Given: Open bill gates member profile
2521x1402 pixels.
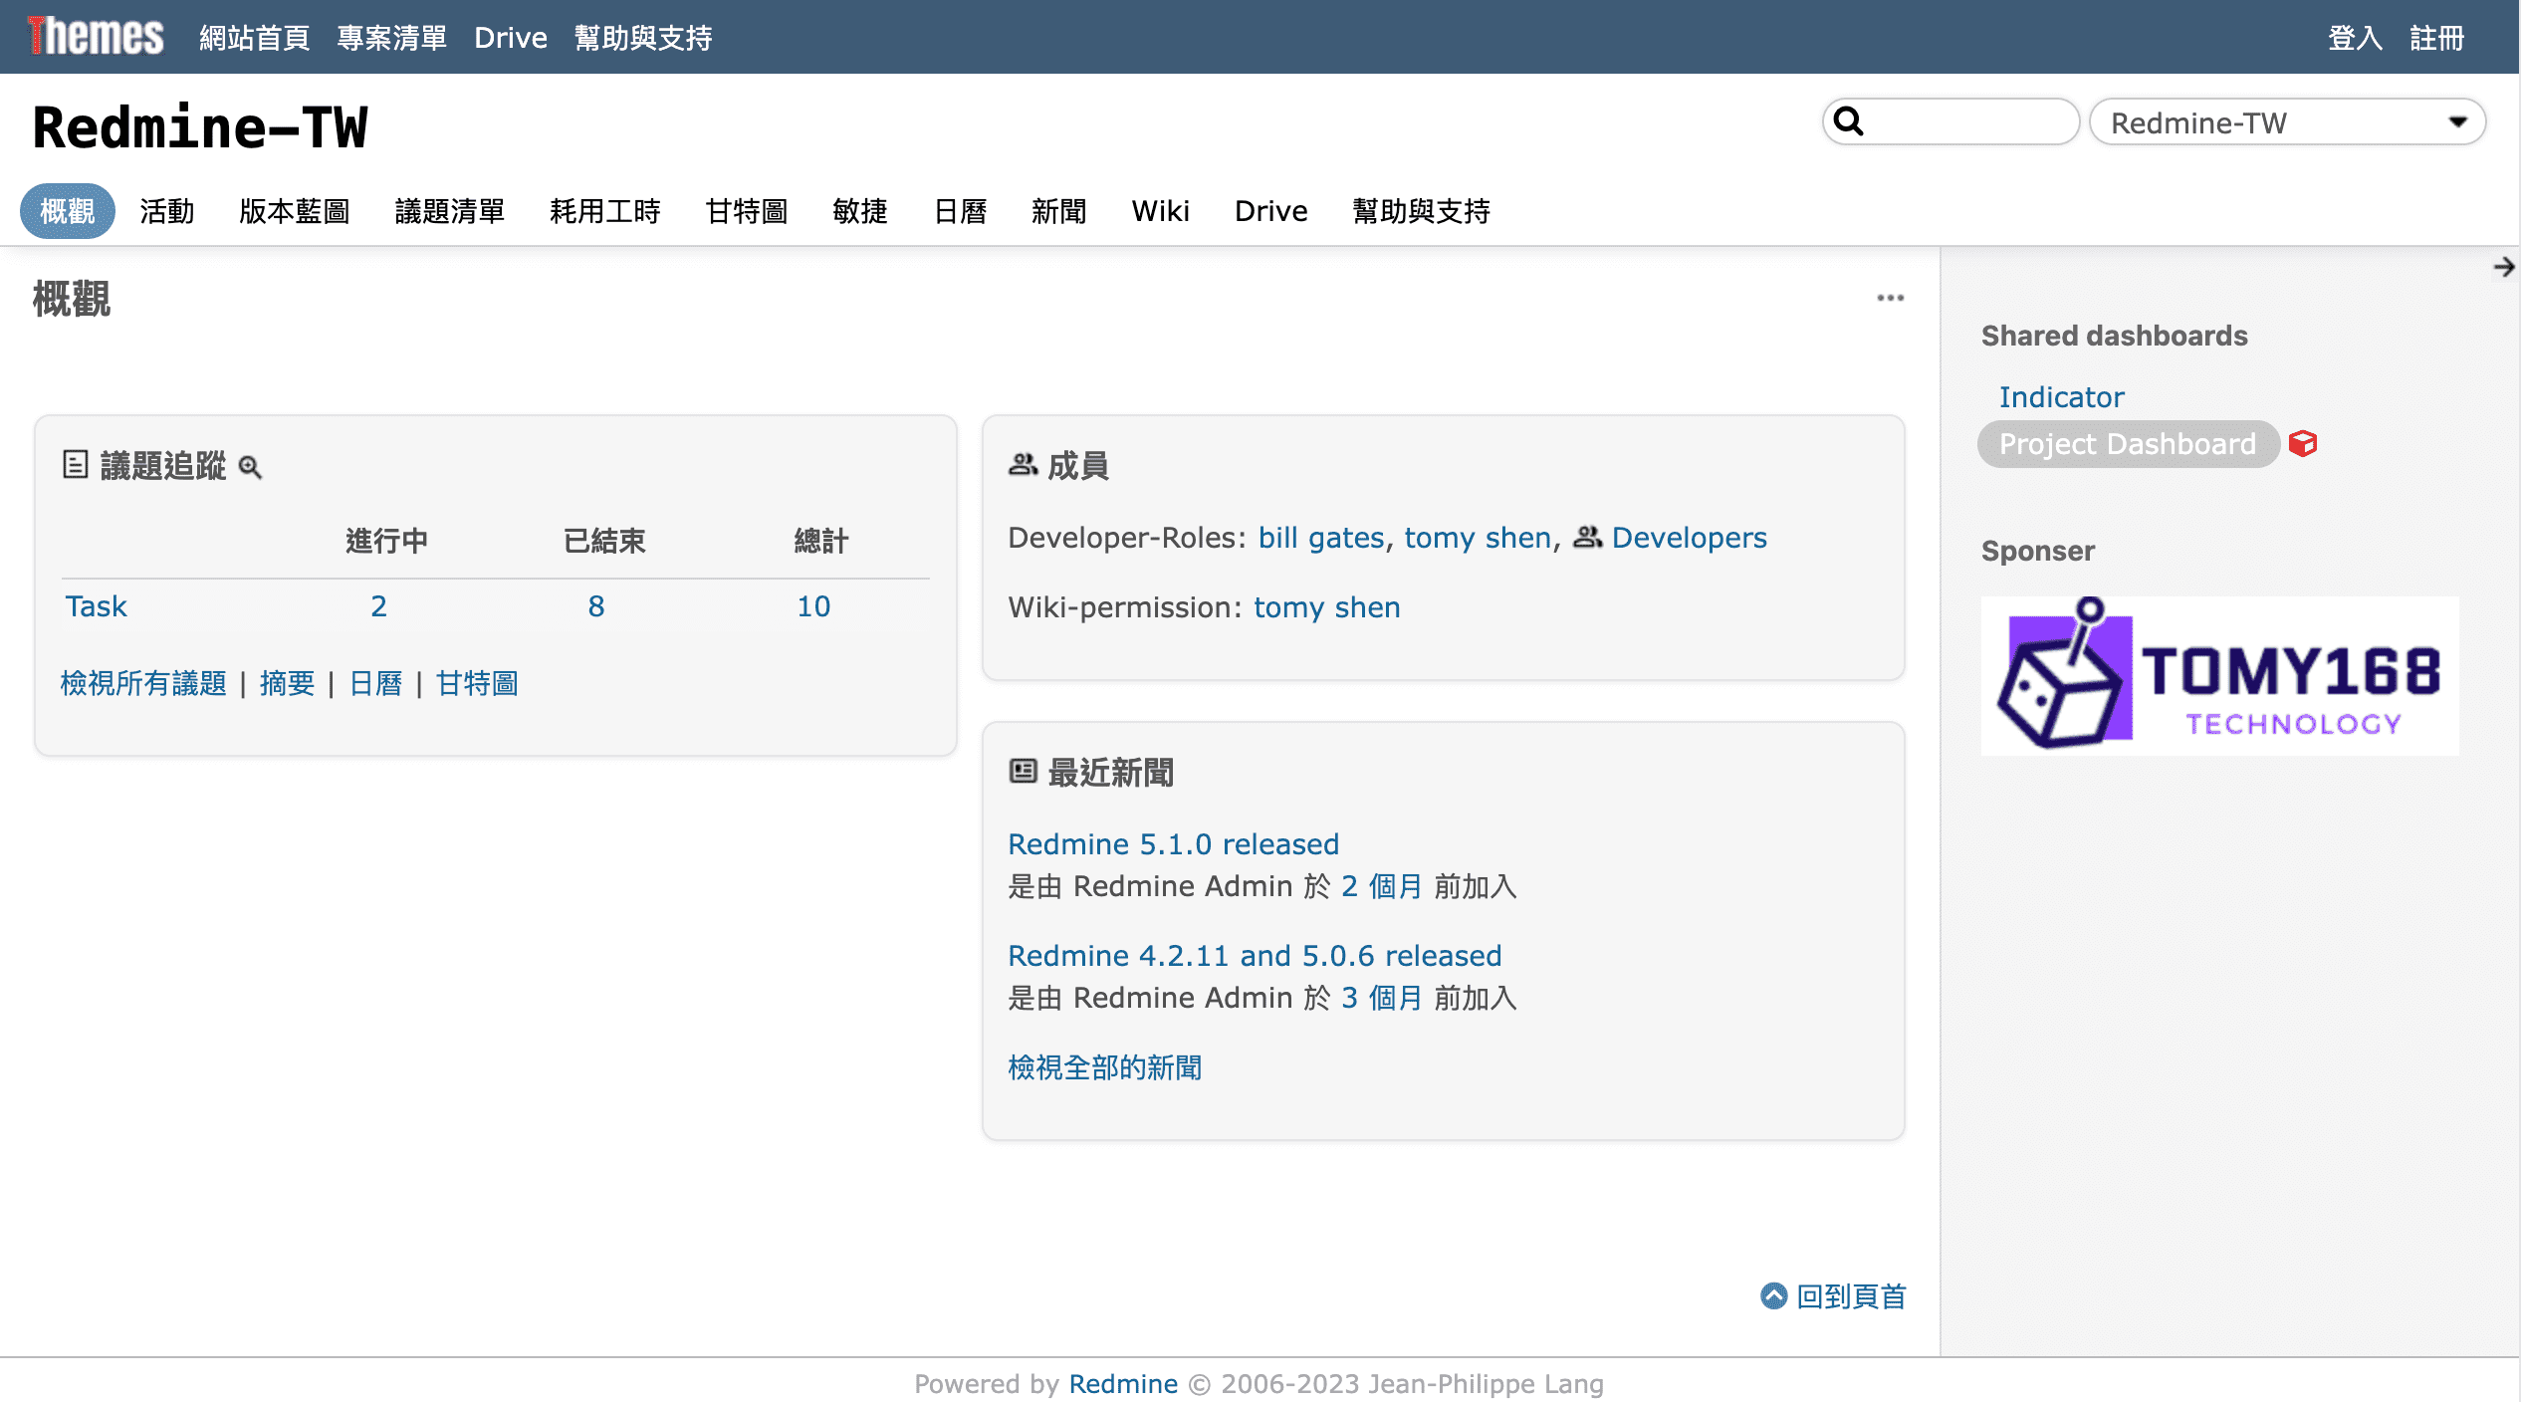Looking at the screenshot, I should [1321, 538].
